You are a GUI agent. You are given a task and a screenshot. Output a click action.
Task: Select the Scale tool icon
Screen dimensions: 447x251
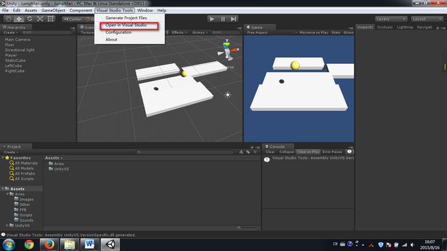coord(40,19)
